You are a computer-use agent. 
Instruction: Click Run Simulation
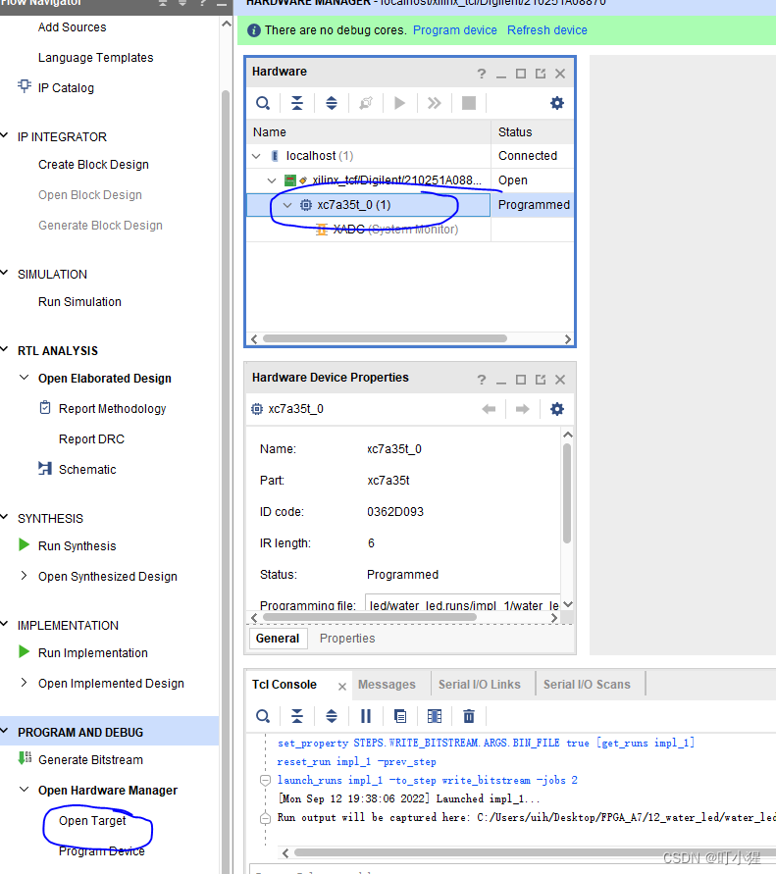pyautogui.click(x=79, y=301)
